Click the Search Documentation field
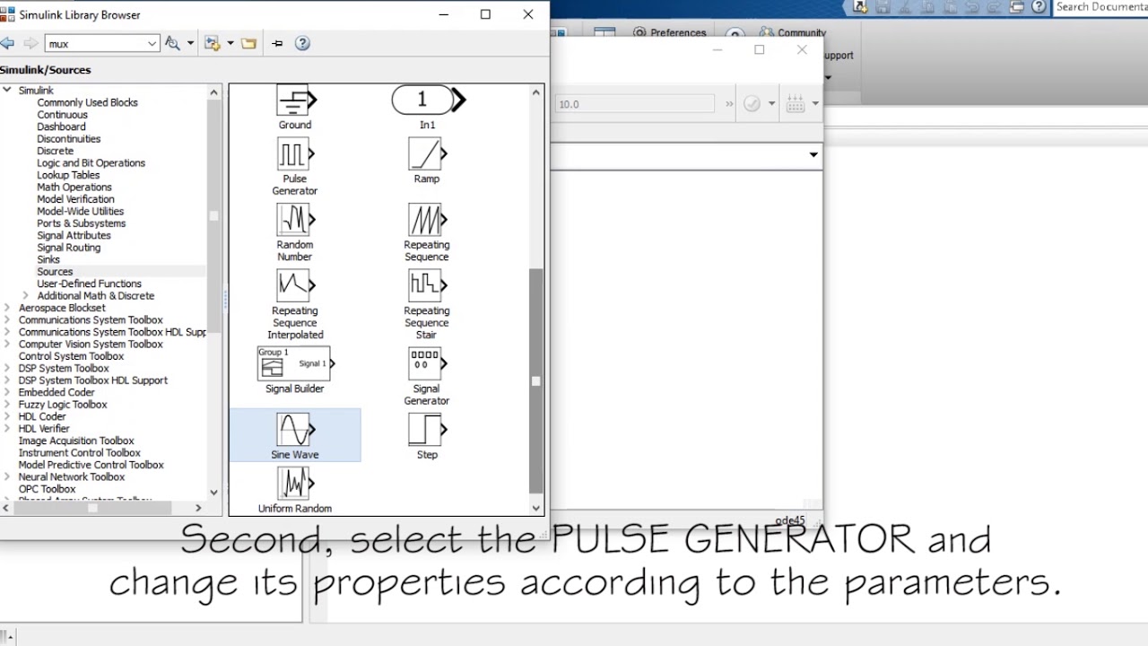The width and height of the screenshot is (1148, 646). click(x=1100, y=7)
